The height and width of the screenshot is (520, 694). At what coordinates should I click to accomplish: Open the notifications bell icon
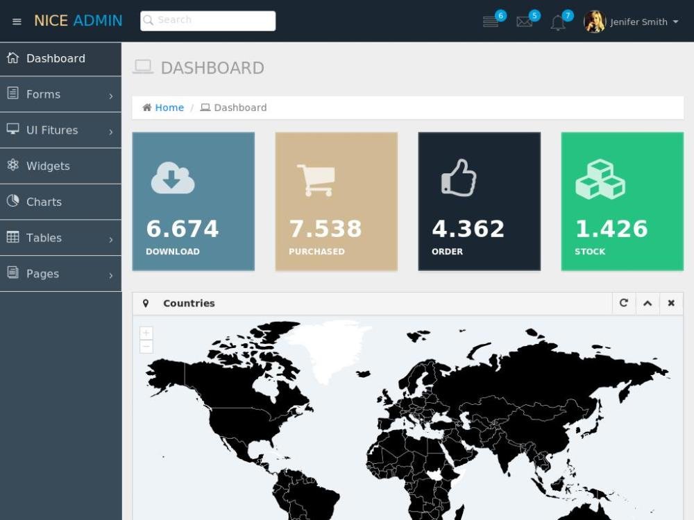pyautogui.click(x=558, y=23)
